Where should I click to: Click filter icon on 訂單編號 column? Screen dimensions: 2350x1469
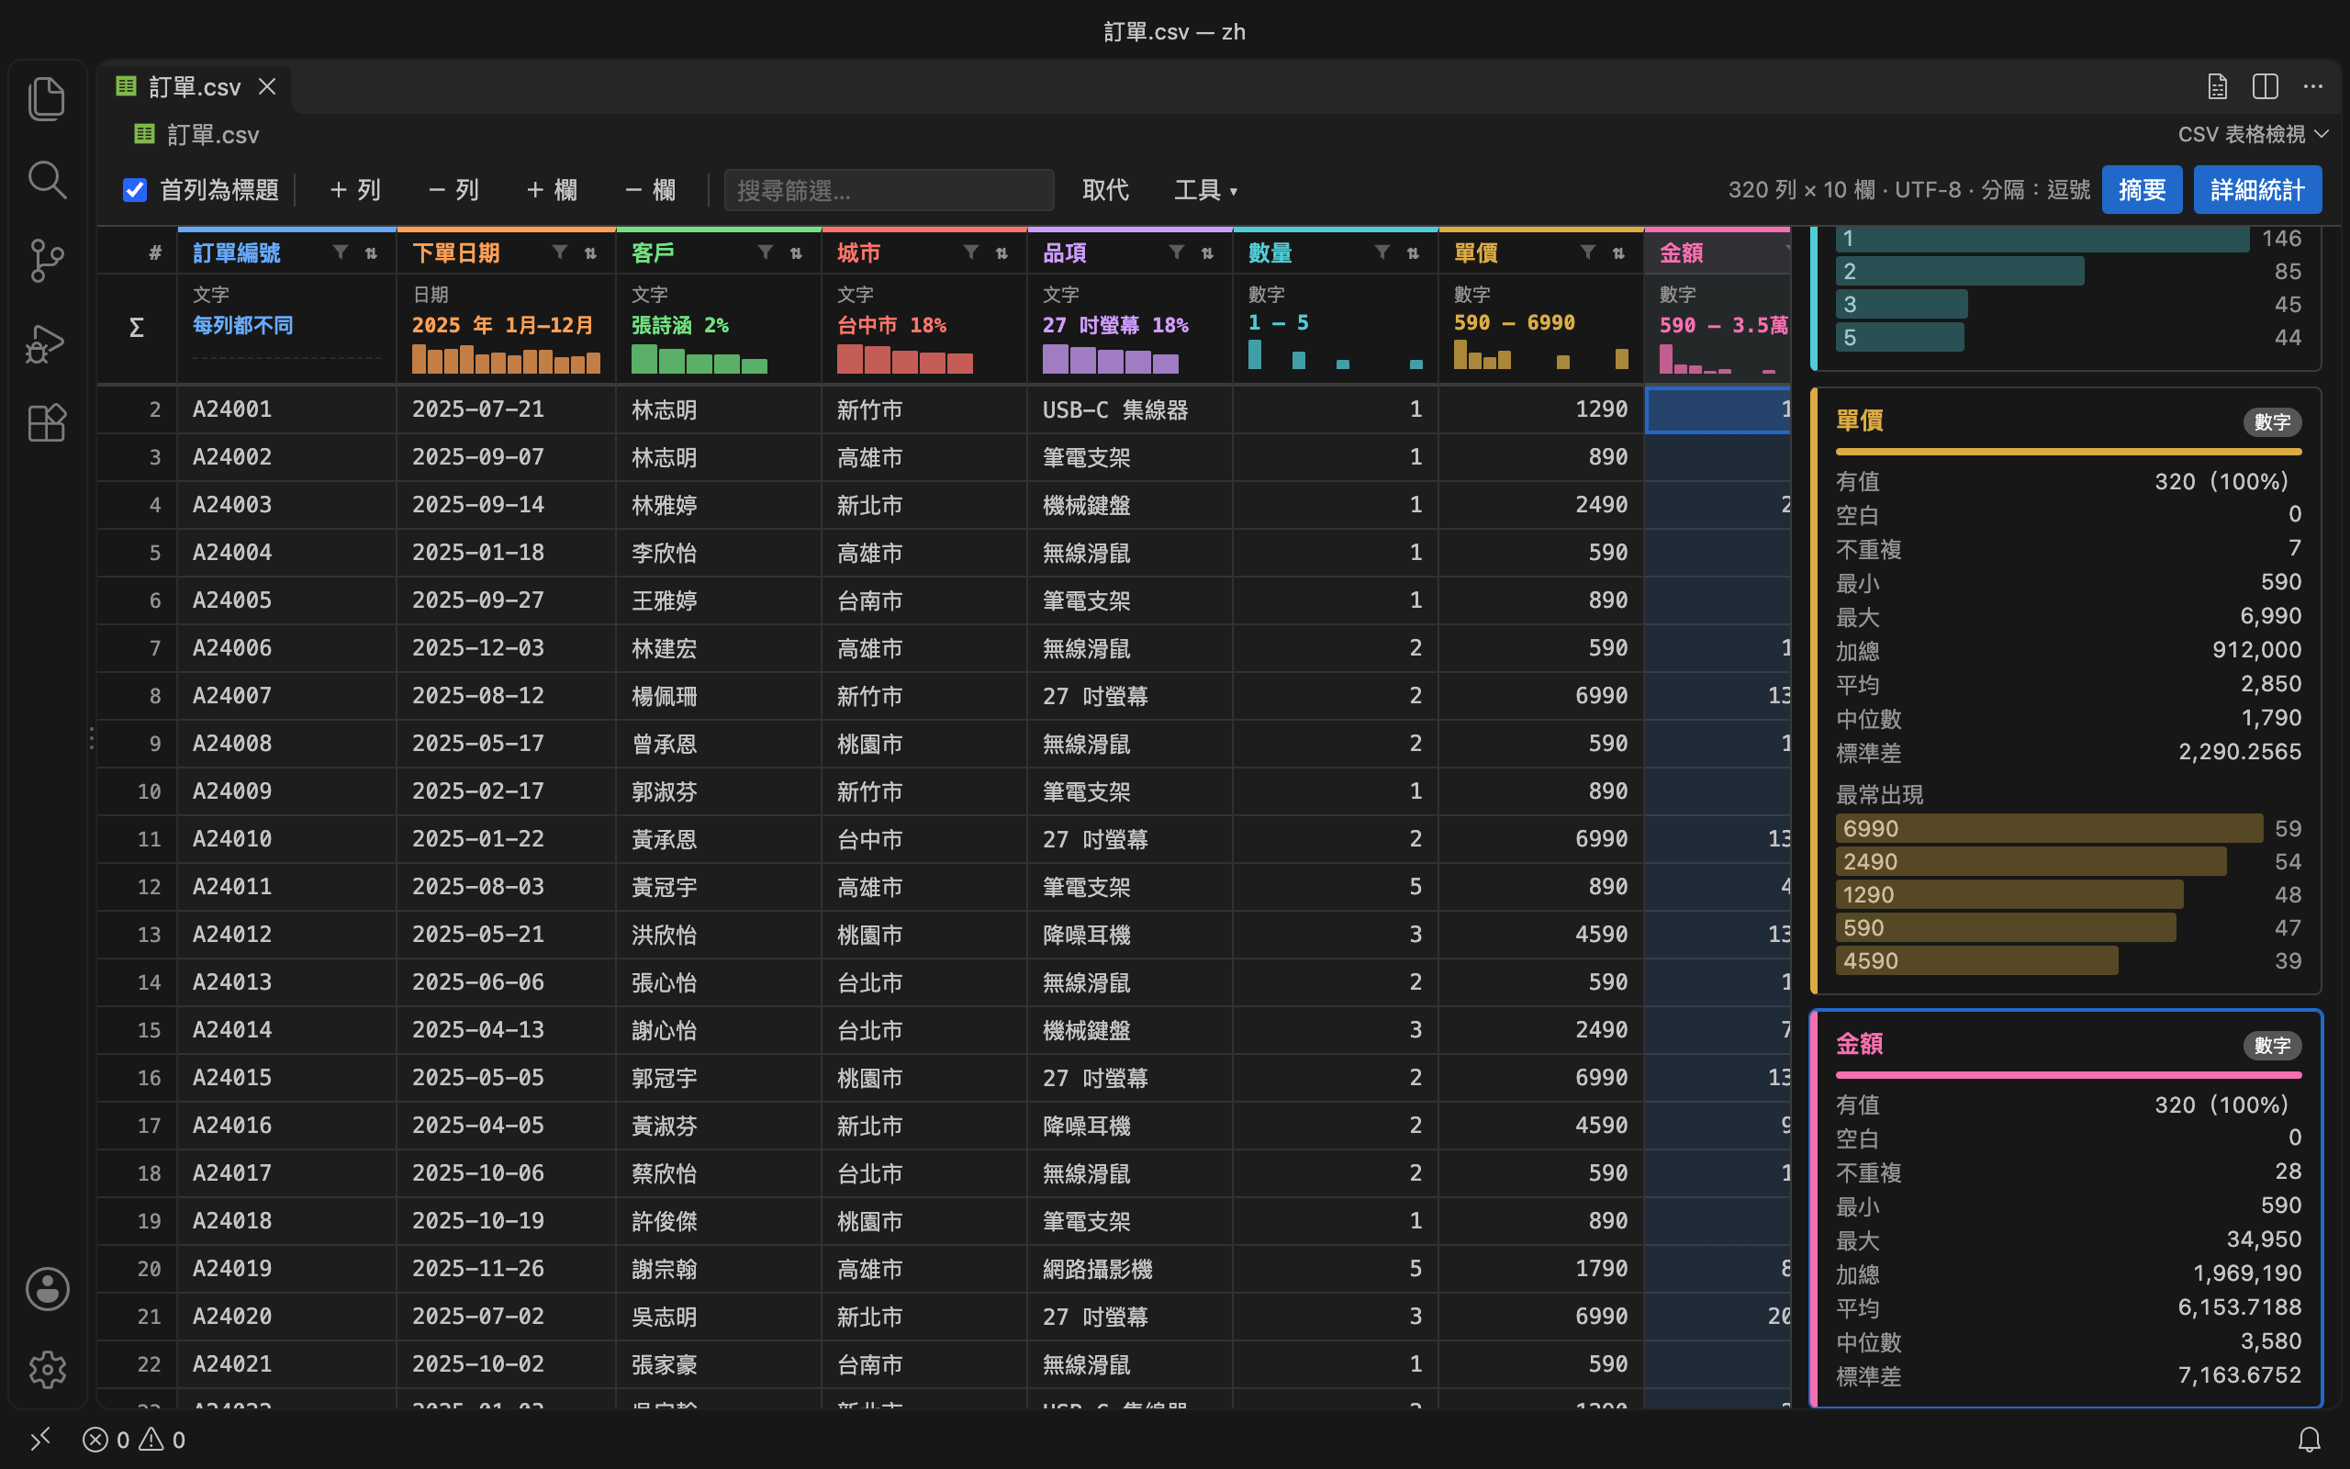click(x=340, y=252)
